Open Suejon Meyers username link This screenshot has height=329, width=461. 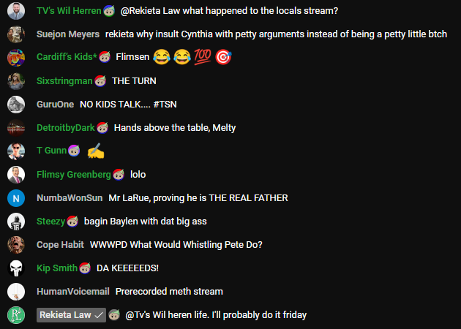68,34
